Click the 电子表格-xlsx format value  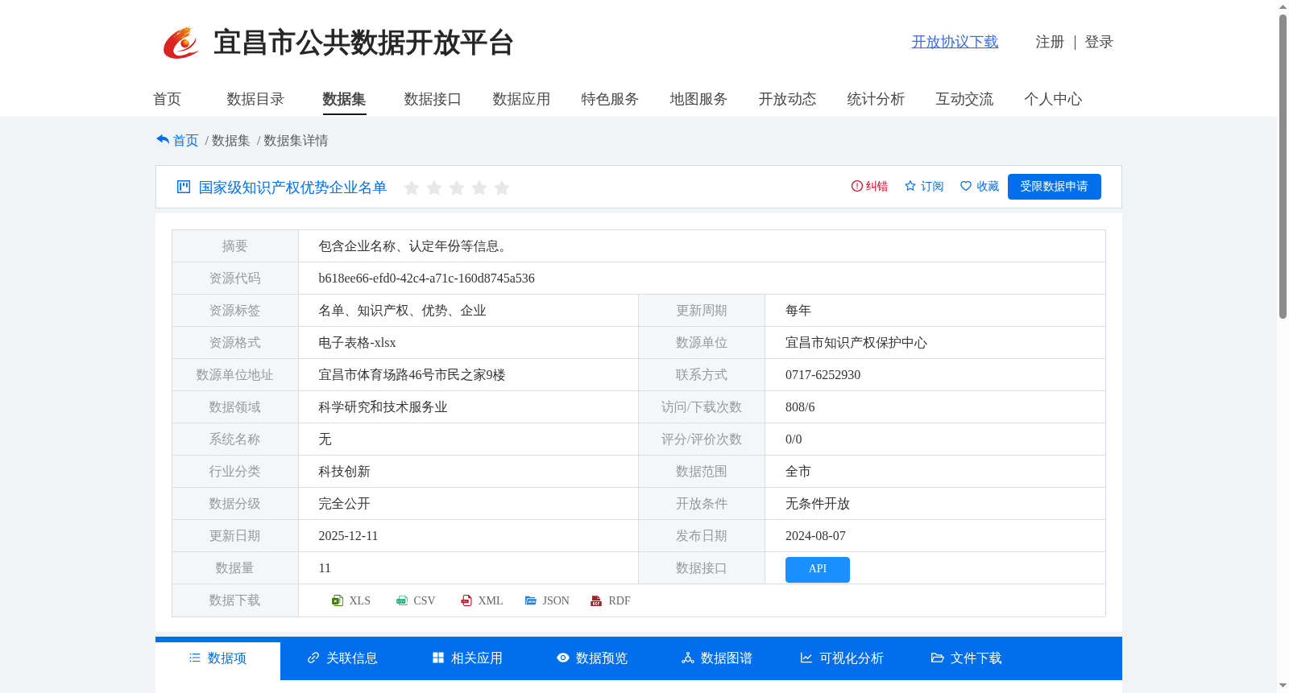[357, 343]
